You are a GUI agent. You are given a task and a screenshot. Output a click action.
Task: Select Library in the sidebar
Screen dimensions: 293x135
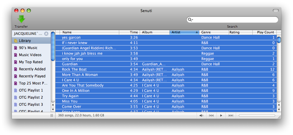coord(31,40)
